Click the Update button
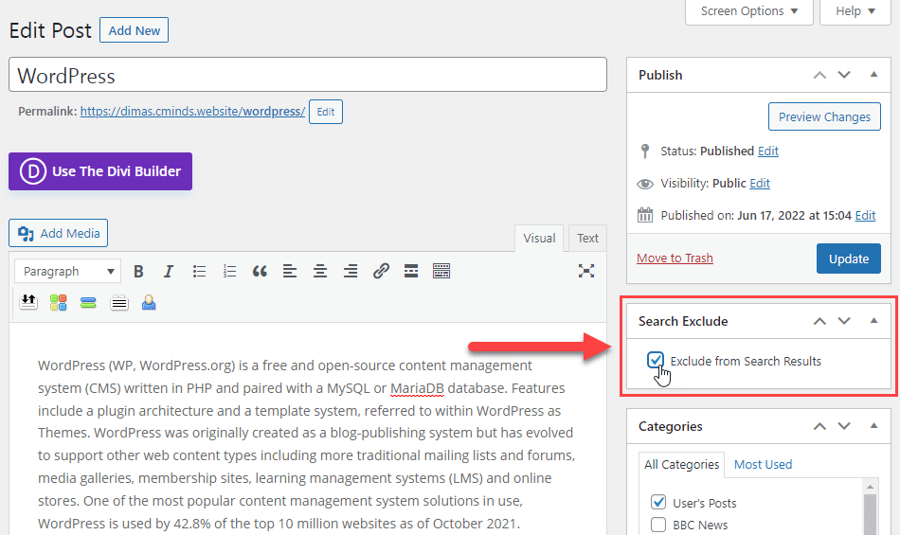 (848, 259)
